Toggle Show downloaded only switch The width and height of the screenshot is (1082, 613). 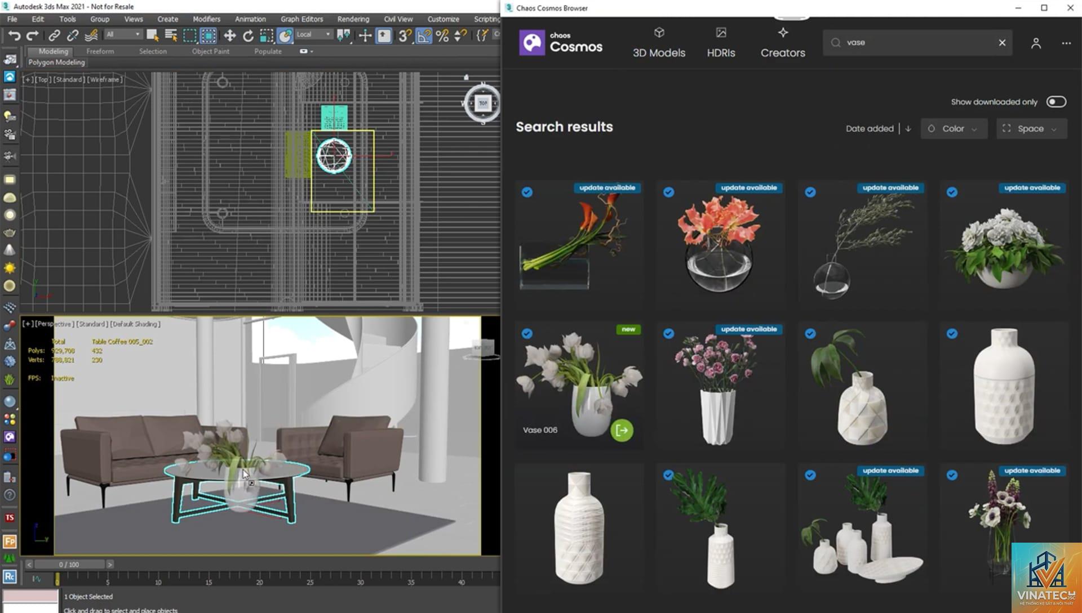click(1056, 102)
